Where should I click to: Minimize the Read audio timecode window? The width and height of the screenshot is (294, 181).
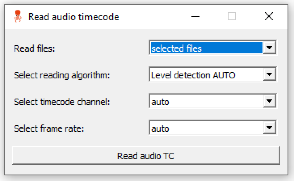(195, 17)
